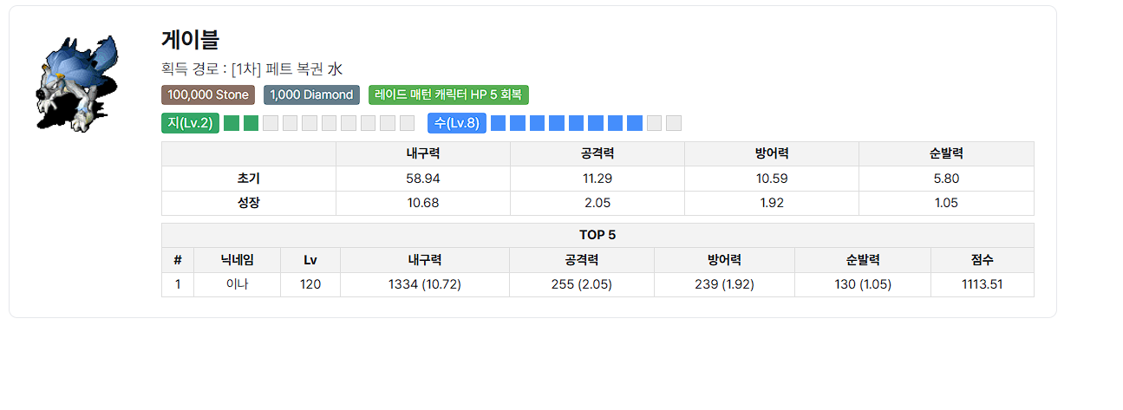Viewport: 1123px width, 410px height.
Task: Click the first green earth level square
Action: 232,123
